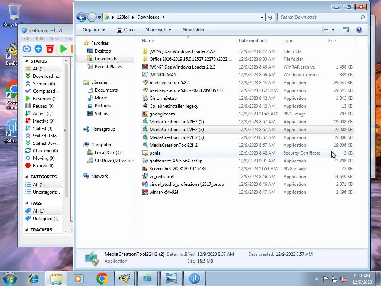
Task: Click the search magnifier icon in Explorer
Action: [x=362, y=17]
